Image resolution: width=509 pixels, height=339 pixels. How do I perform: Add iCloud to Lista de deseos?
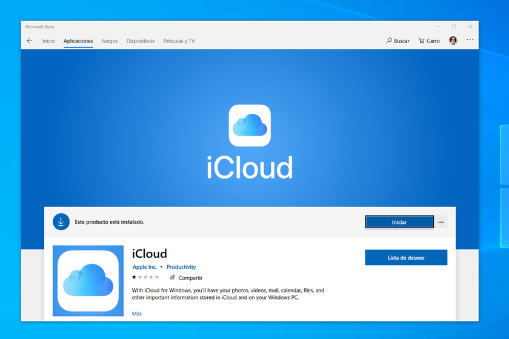406,257
